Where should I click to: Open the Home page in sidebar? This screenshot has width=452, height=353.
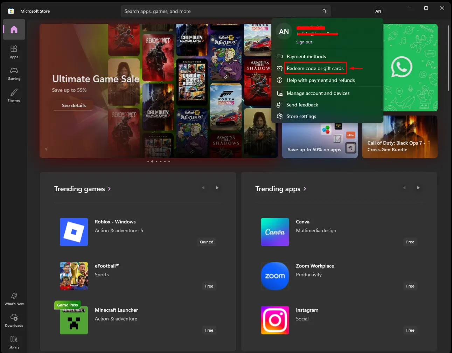(x=14, y=29)
